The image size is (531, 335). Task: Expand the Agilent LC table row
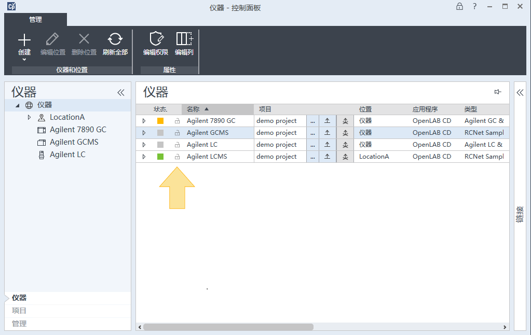point(144,145)
